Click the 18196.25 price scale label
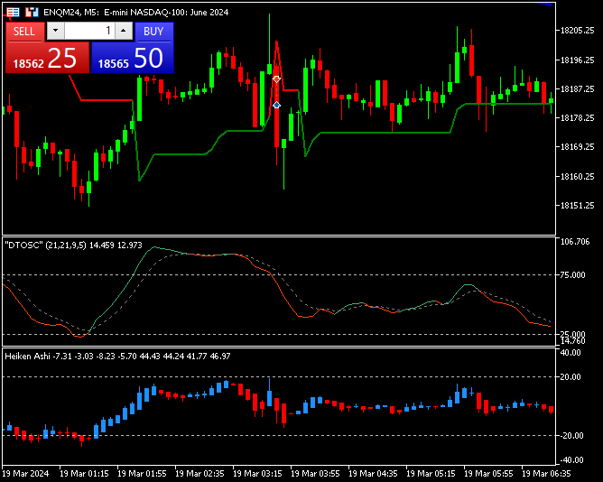This screenshot has height=482, width=603. (x=577, y=60)
